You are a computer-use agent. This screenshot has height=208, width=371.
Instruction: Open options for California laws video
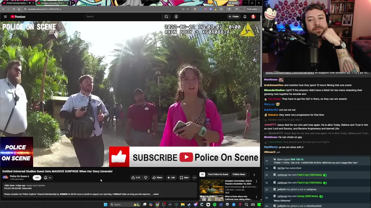tap(256, 197)
